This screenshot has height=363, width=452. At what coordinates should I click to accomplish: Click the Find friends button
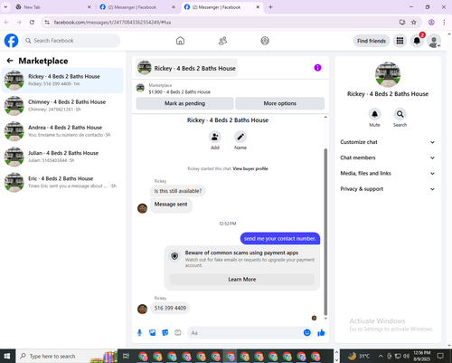(372, 41)
